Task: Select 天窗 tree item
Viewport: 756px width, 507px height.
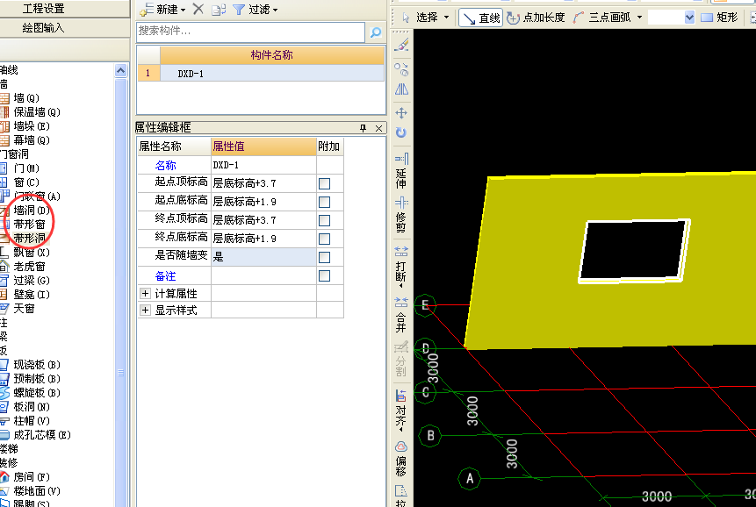Action: tap(24, 309)
